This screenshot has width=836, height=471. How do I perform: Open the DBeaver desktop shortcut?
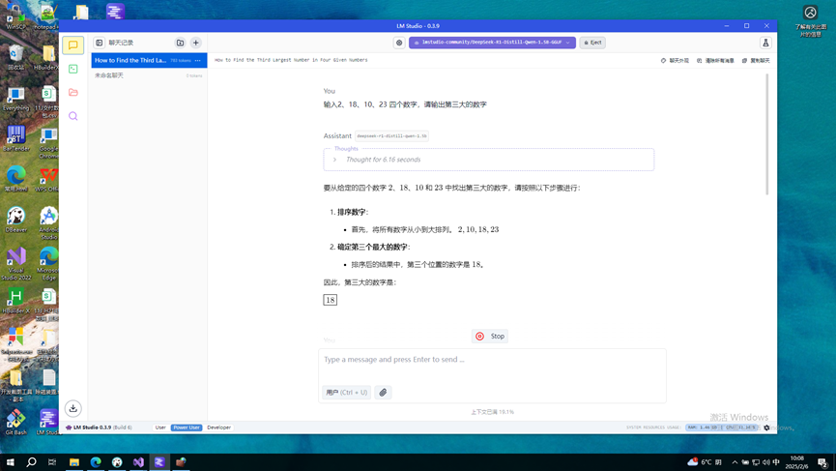click(x=16, y=220)
